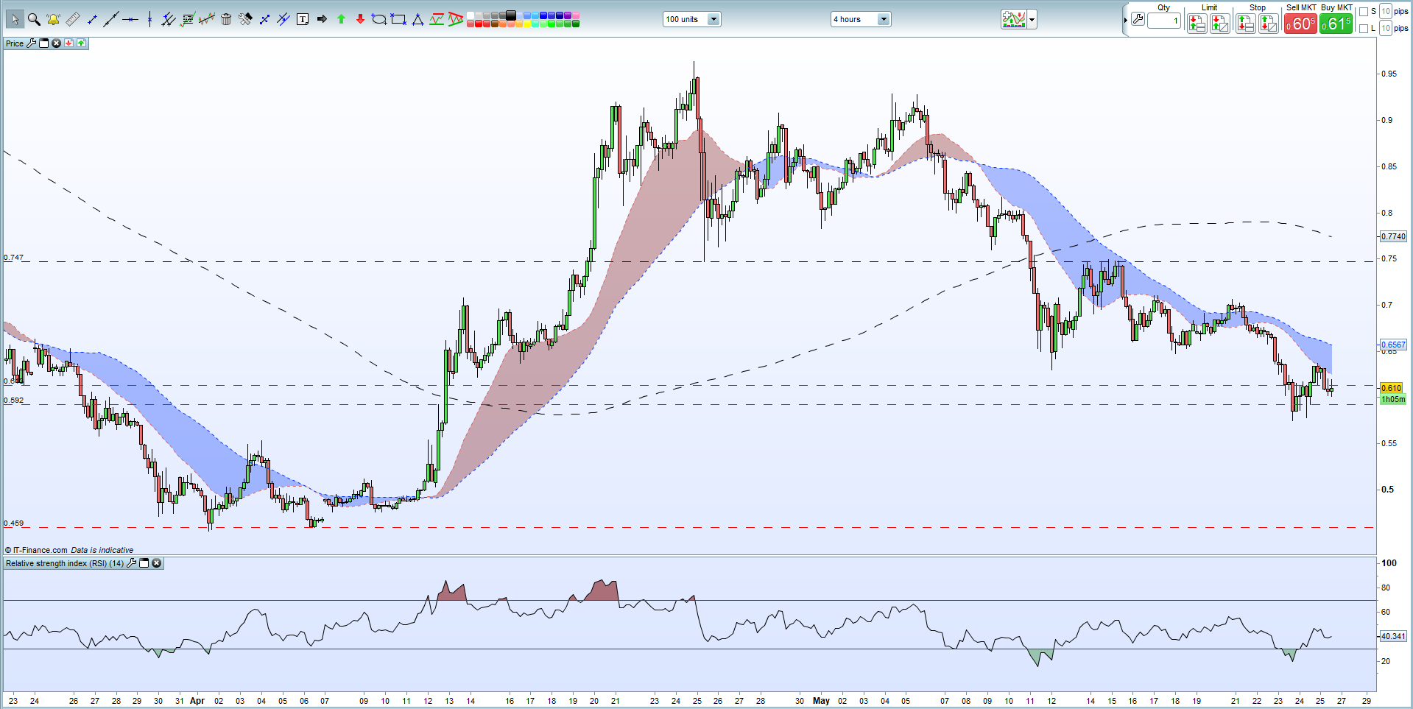1413x709 pixels.
Task: Open the add-indicators chart icon
Action: pyautogui.click(x=1014, y=19)
